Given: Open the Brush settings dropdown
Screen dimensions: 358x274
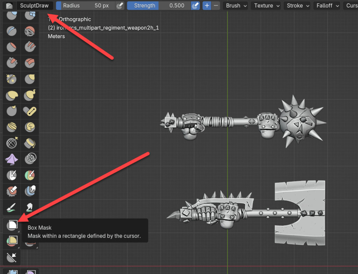Looking at the screenshot, I should 236,6.
